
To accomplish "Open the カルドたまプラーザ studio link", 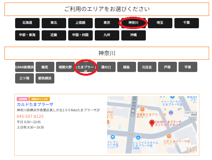I will 35,104.
